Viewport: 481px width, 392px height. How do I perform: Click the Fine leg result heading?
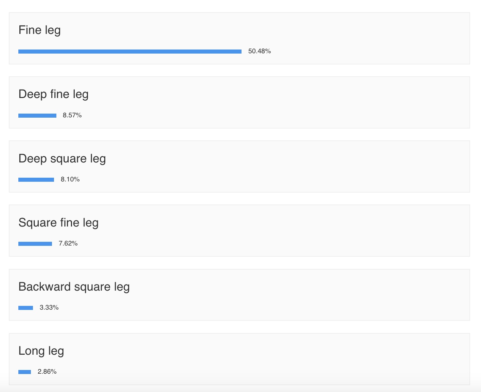click(39, 30)
